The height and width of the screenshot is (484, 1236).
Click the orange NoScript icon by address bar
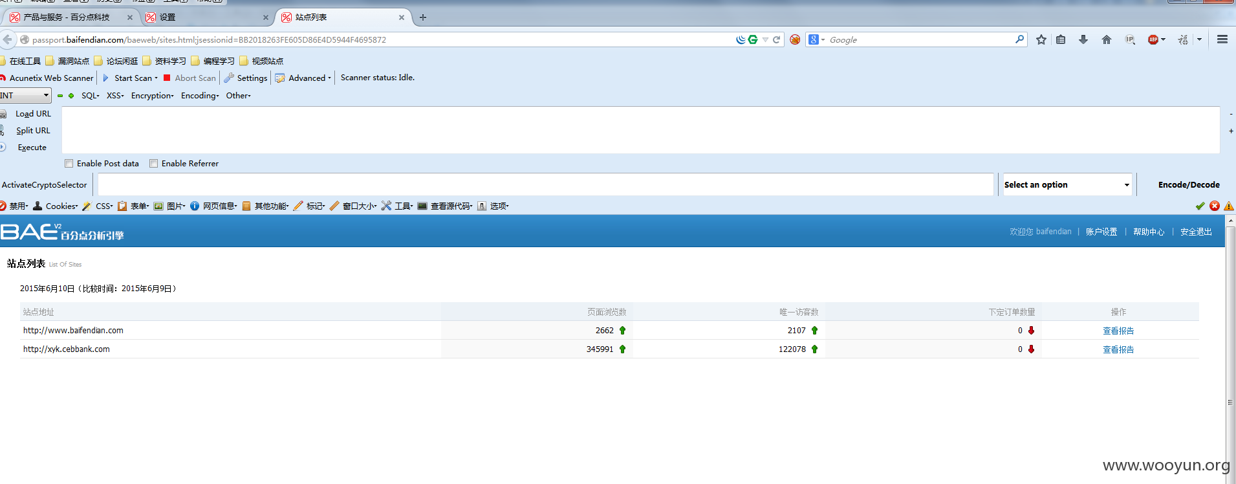pos(795,39)
